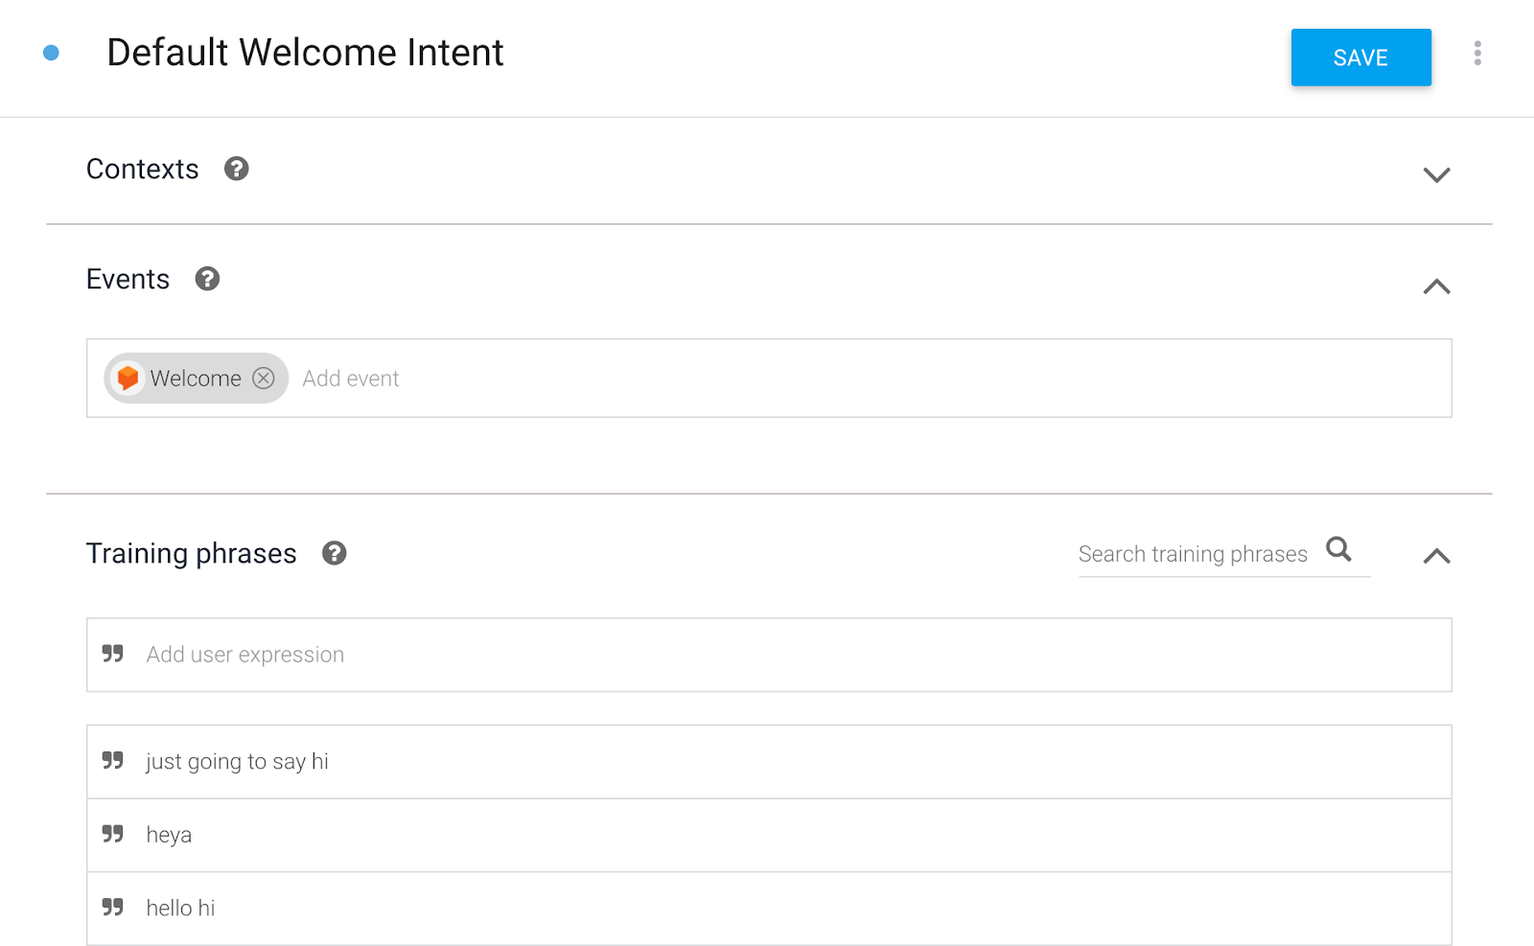Image resolution: width=1534 pixels, height=946 pixels.
Task: Collapse the Training phrases section
Action: pyautogui.click(x=1436, y=556)
